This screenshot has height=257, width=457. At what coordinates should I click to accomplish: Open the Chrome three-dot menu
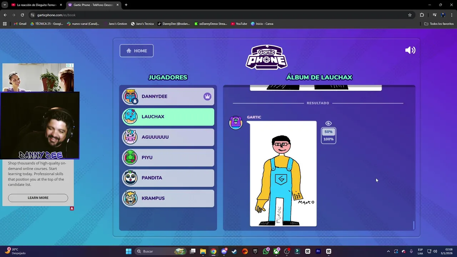(x=452, y=15)
